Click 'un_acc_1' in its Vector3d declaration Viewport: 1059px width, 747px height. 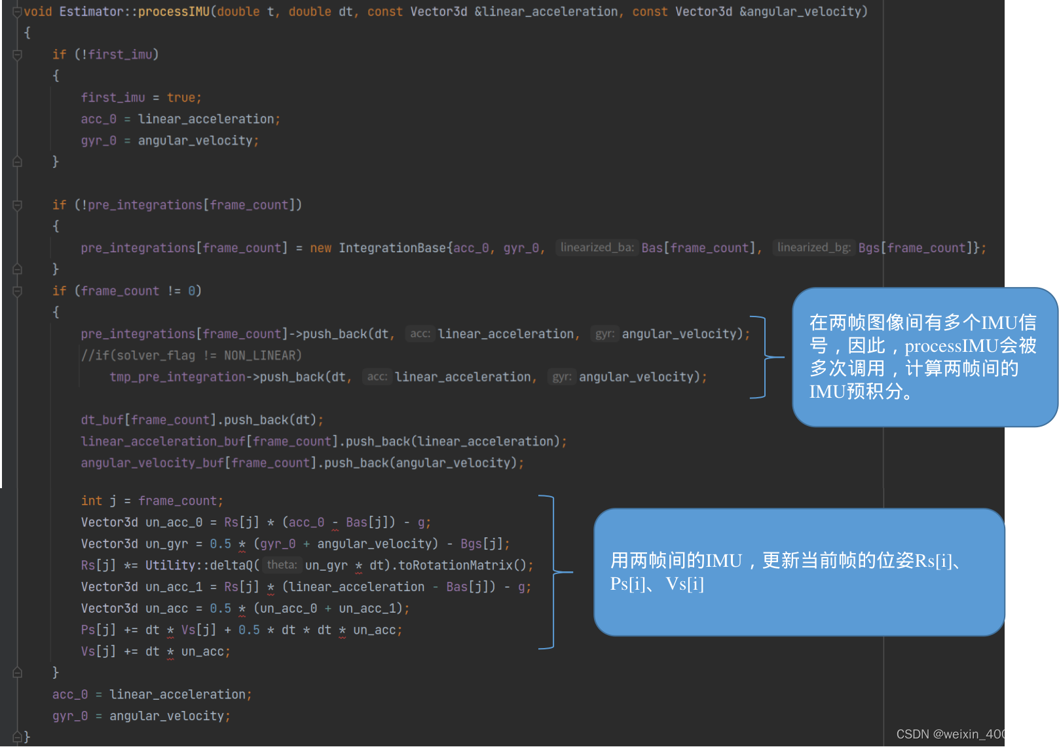click(x=174, y=587)
